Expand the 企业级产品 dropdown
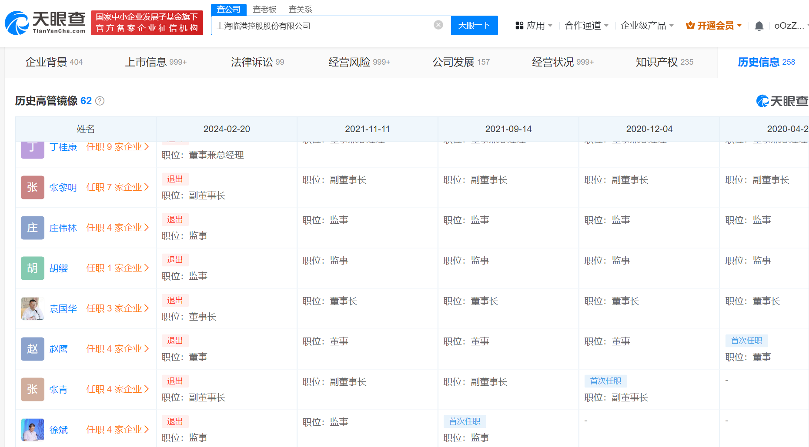The image size is (809, 447). 647,26
